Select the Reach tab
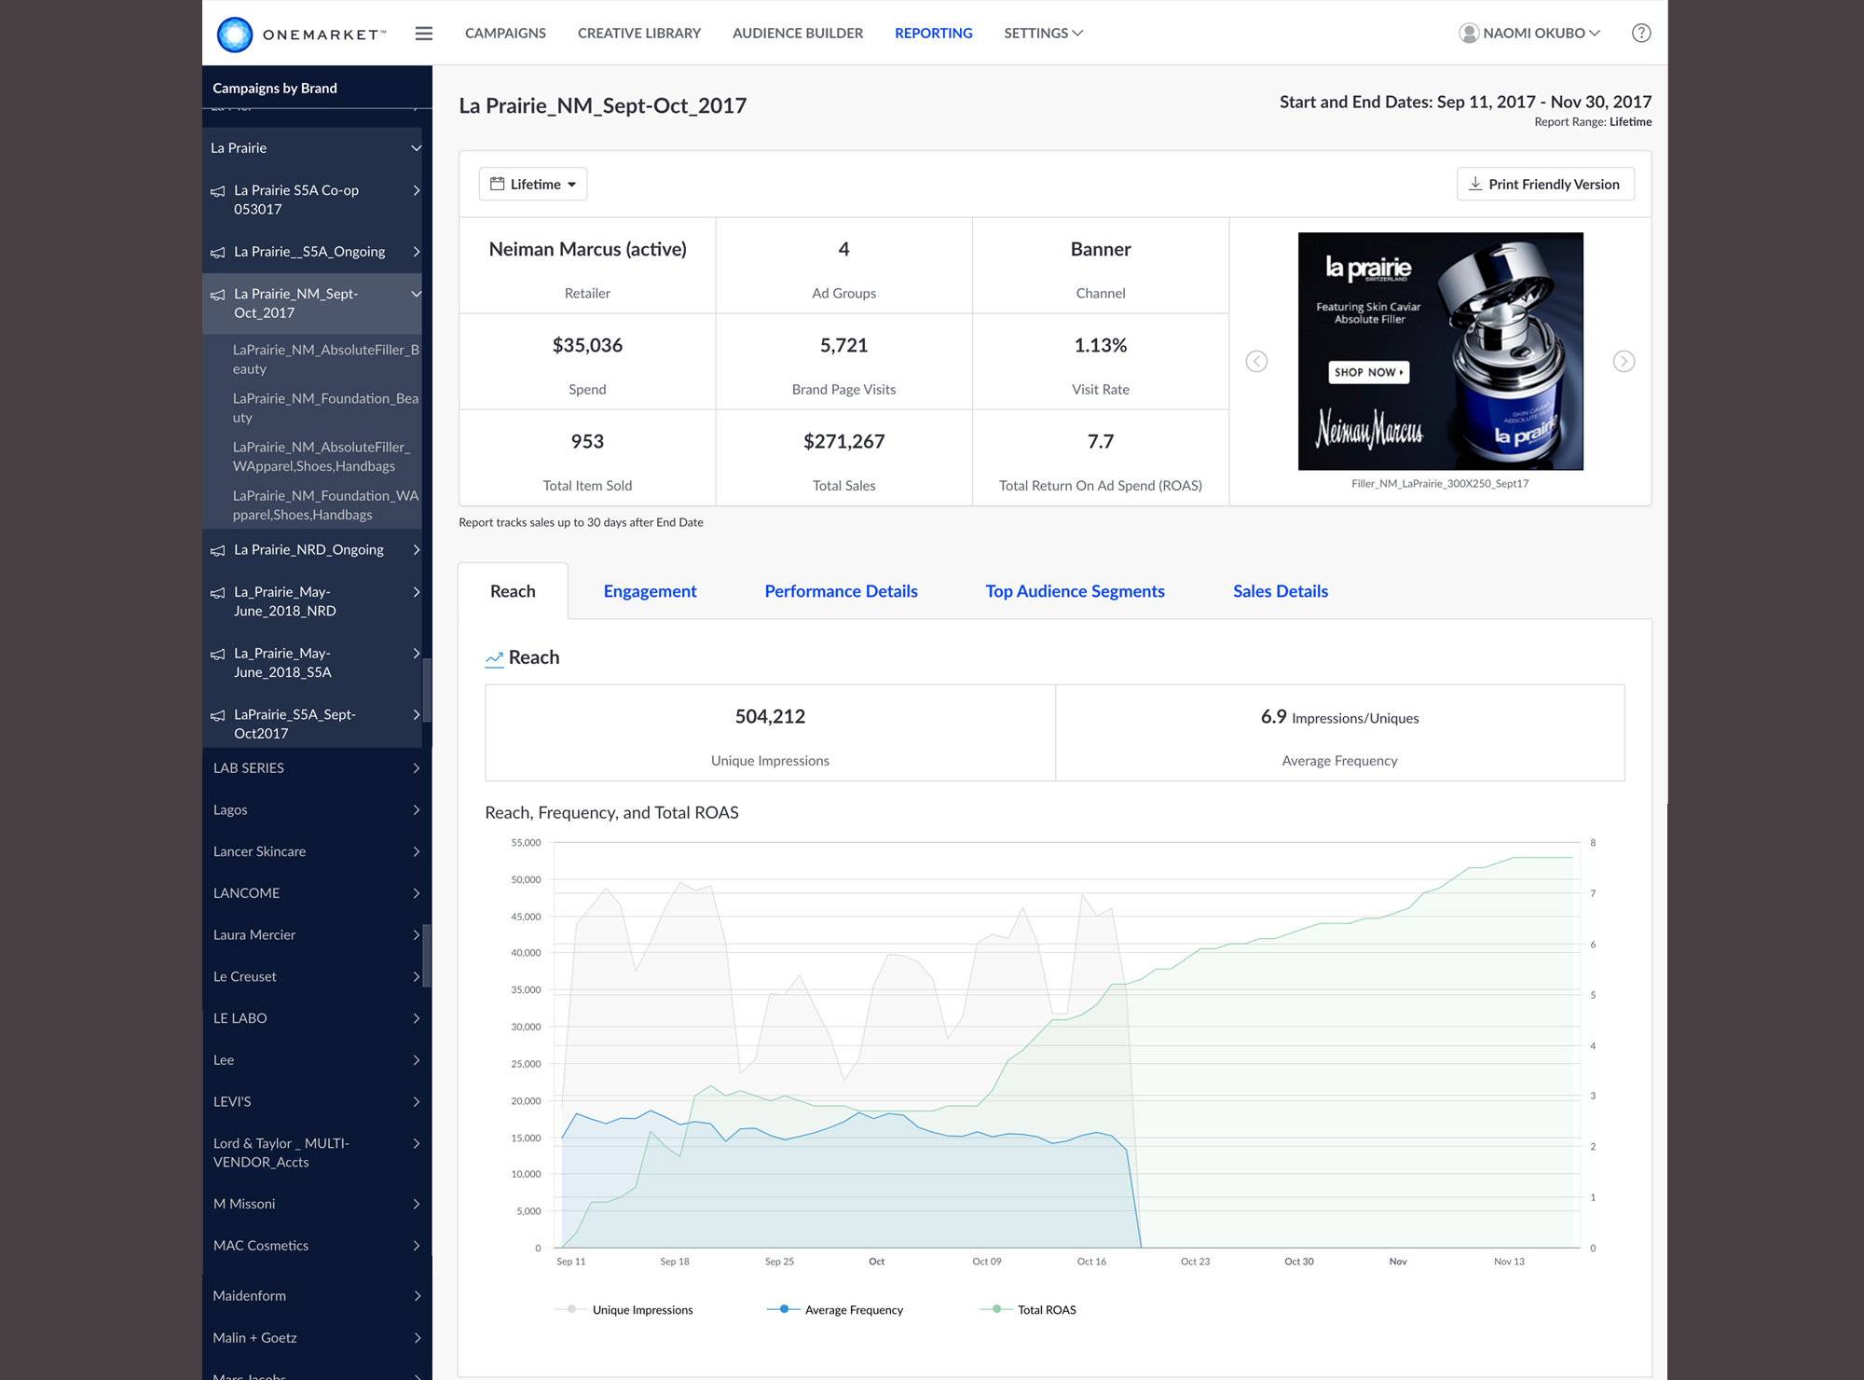1864x1380 pixels. (513, 591)
